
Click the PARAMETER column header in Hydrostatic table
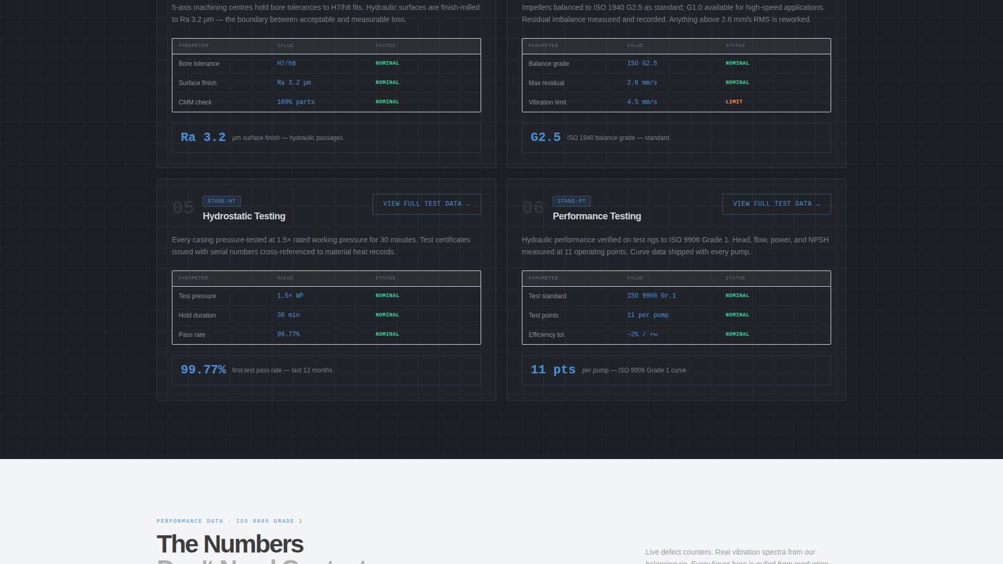tap(194, 278)
